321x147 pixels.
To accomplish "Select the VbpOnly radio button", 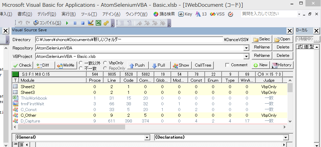I will pos(105,63).
